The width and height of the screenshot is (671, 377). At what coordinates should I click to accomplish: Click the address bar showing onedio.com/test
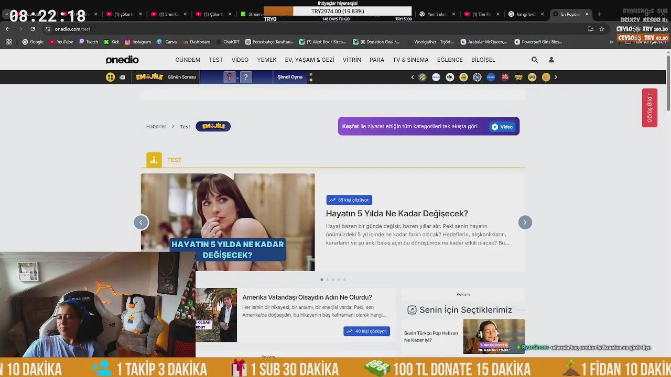pyautogui.click(x=315, y=29)
